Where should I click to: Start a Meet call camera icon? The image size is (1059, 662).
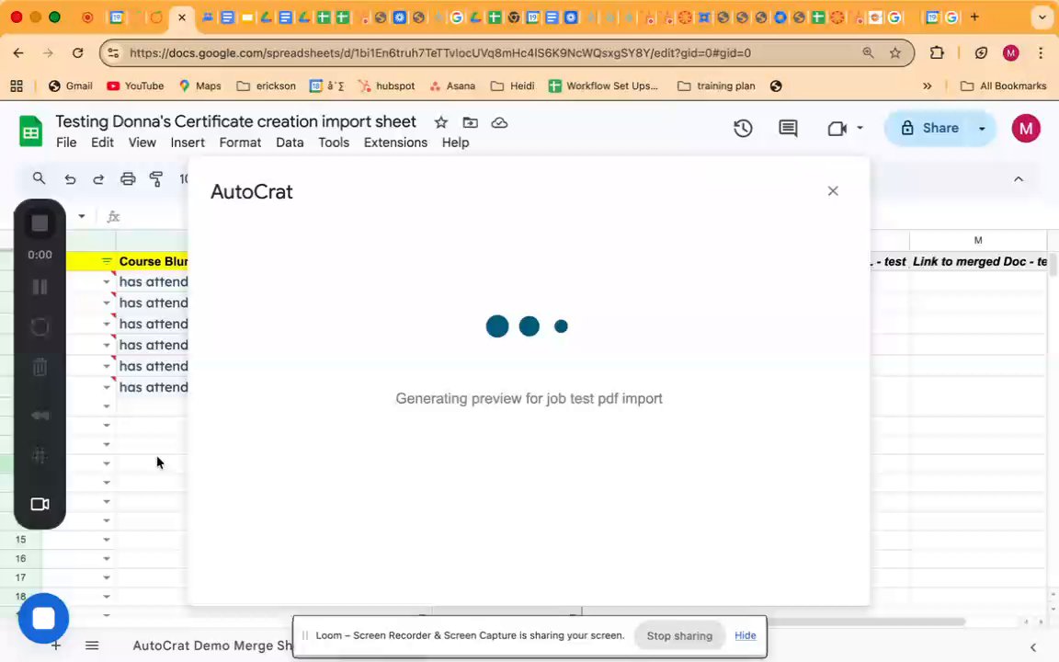(x=837, y=129)
